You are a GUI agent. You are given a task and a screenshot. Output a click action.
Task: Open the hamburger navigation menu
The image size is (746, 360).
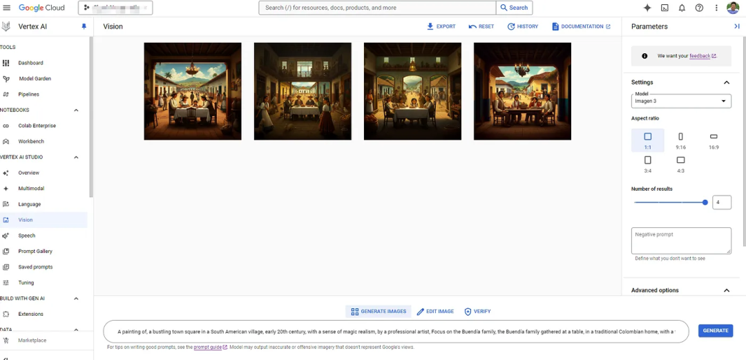(x=7, y=8)
